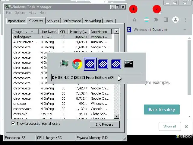Expand the bookmarks overflow chevron in Chrome
This screenshot has width=193, height=145.
pos(185,30)
